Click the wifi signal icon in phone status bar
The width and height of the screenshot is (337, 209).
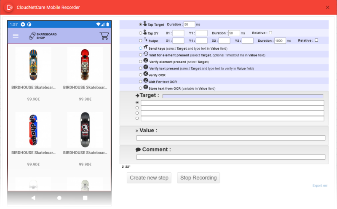click(98, 24)
